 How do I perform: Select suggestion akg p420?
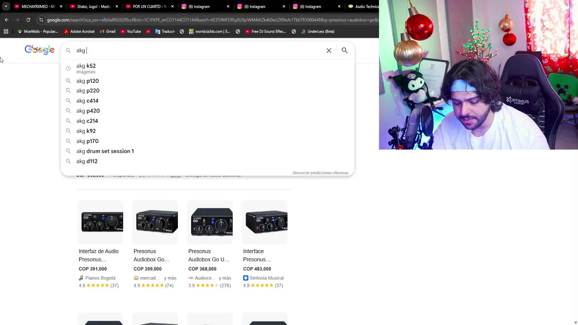click(207, 111)
